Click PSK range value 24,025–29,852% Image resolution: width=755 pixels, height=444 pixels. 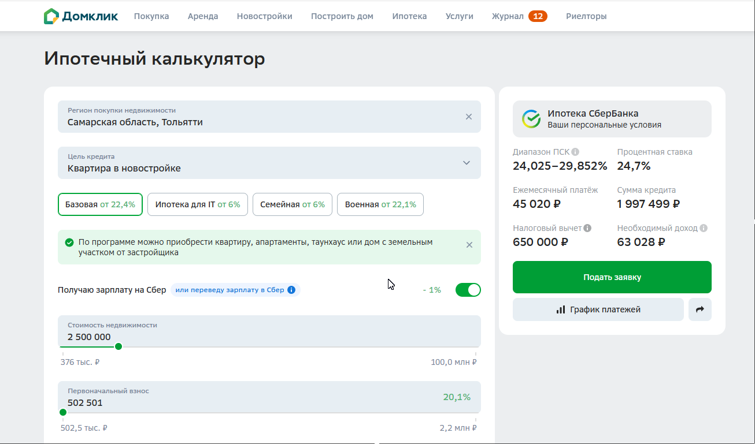tap(560, 166)
